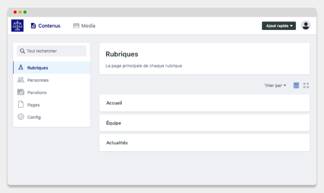Screen dimensions: 324x193
Task: Click the Parutions calendar icon
Action: 21,92
